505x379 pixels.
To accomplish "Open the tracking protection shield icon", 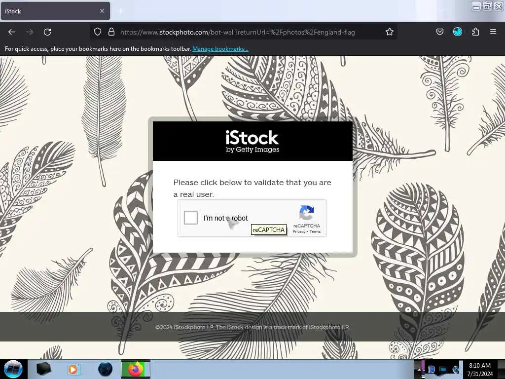I will tap(98, 32).
